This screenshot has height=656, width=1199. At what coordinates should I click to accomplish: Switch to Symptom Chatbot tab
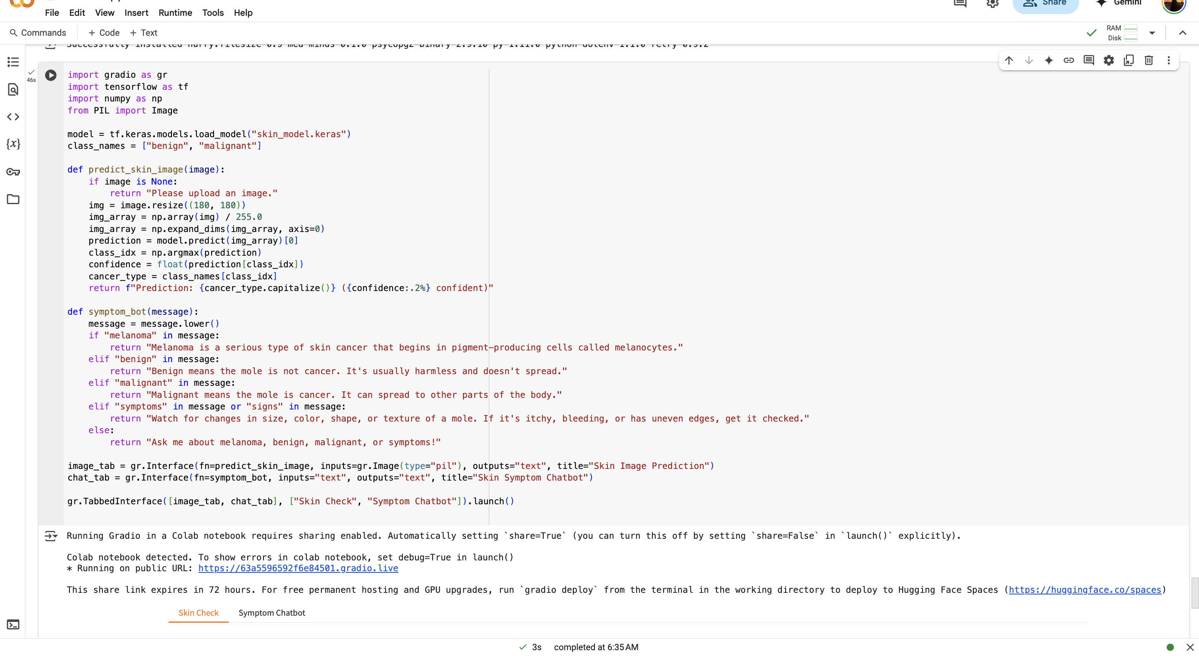point(271,613)
